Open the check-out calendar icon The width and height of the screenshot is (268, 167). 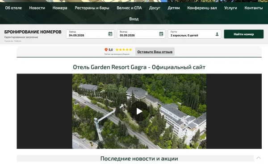(x=161, y=34)
